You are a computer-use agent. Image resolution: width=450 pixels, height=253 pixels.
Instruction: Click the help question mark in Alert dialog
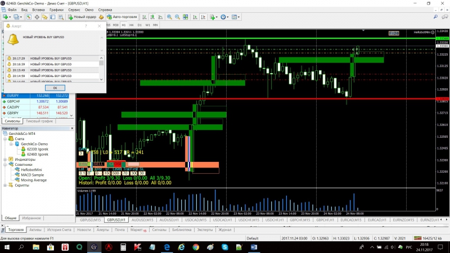tap(86, 26)
